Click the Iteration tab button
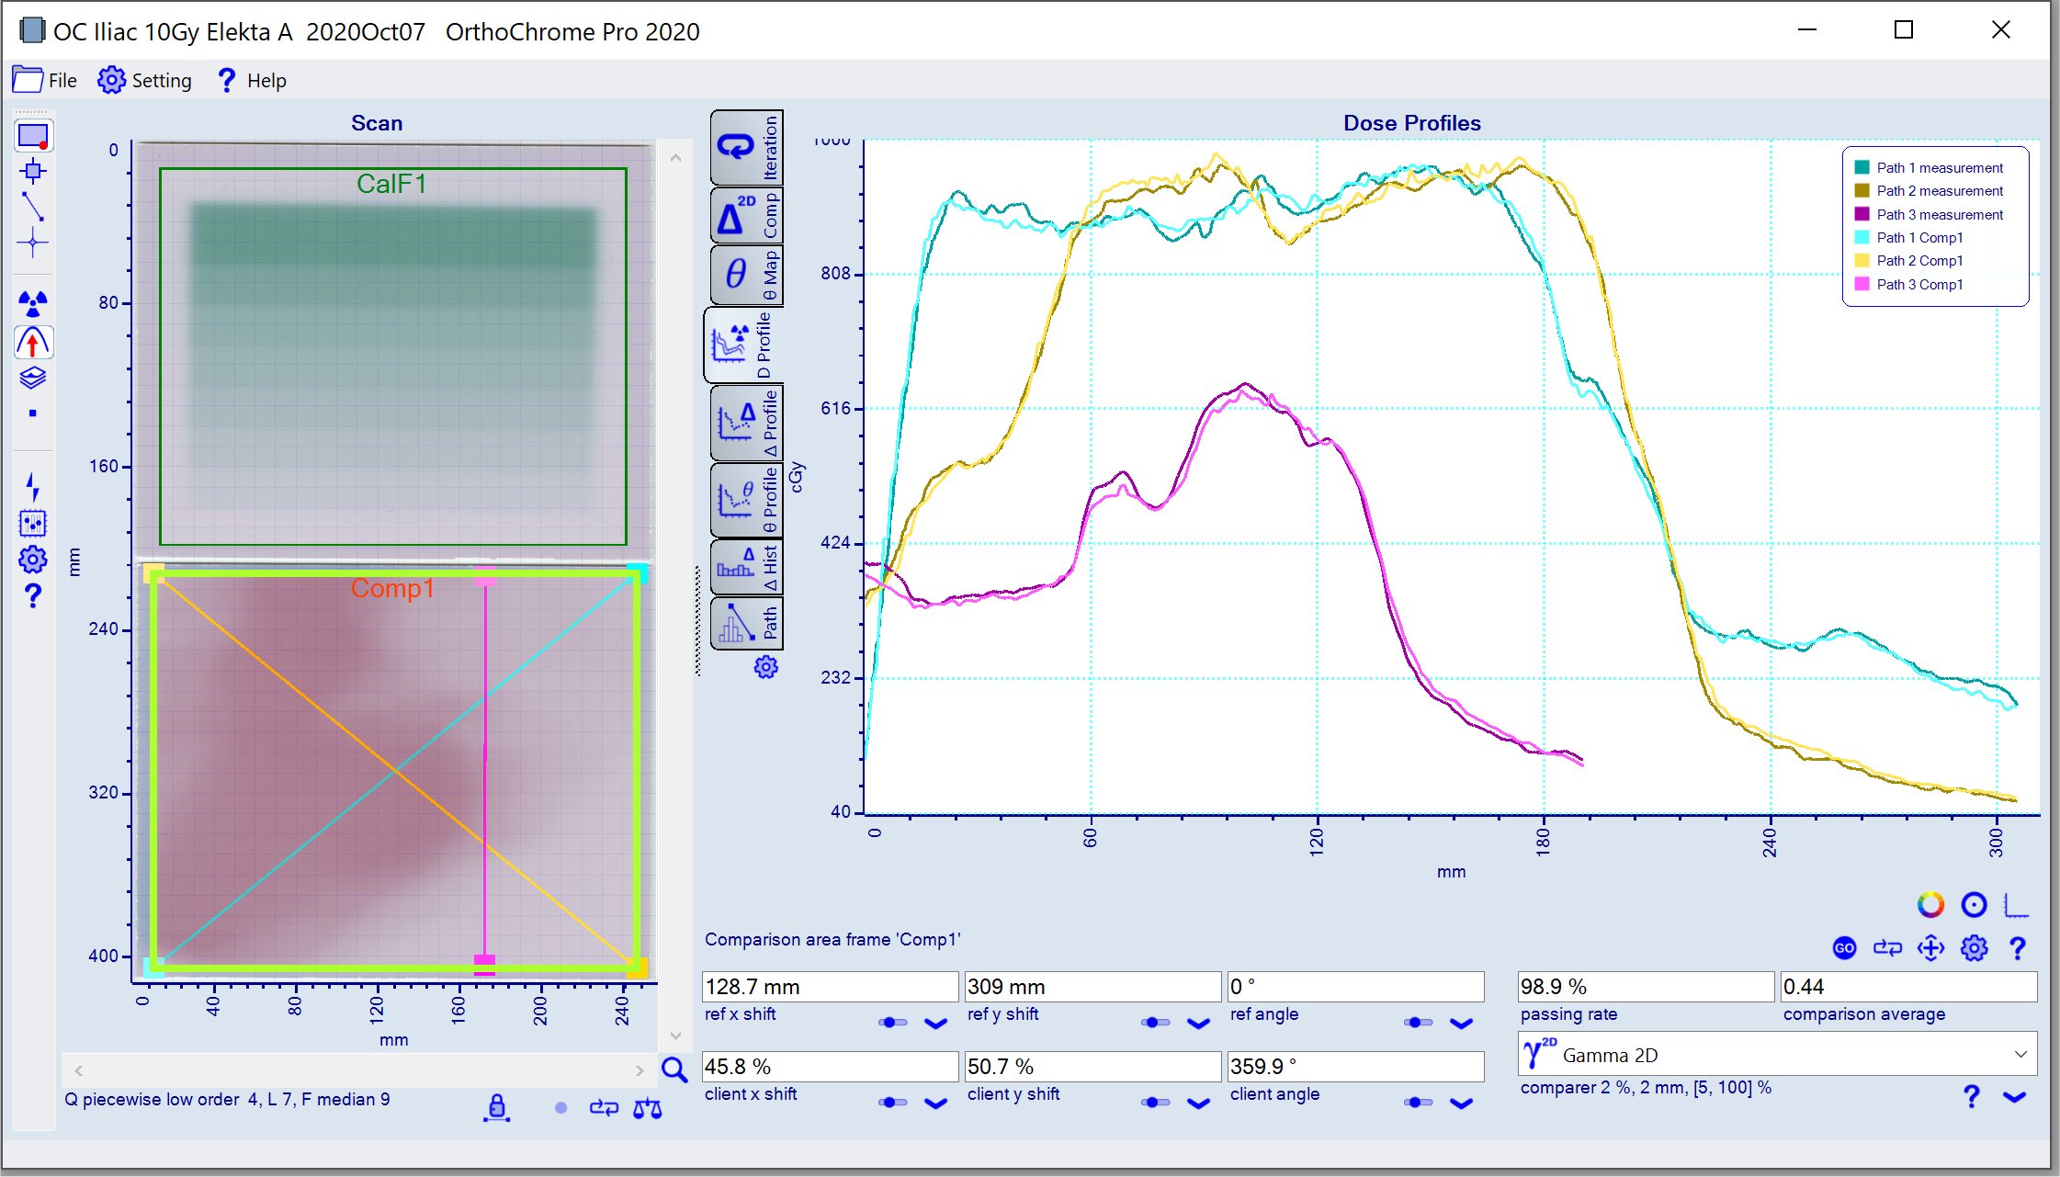The height and width of the screenshot is (1177, 2060). (x=746, y=147)
